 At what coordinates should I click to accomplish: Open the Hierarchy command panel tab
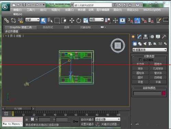146,37
